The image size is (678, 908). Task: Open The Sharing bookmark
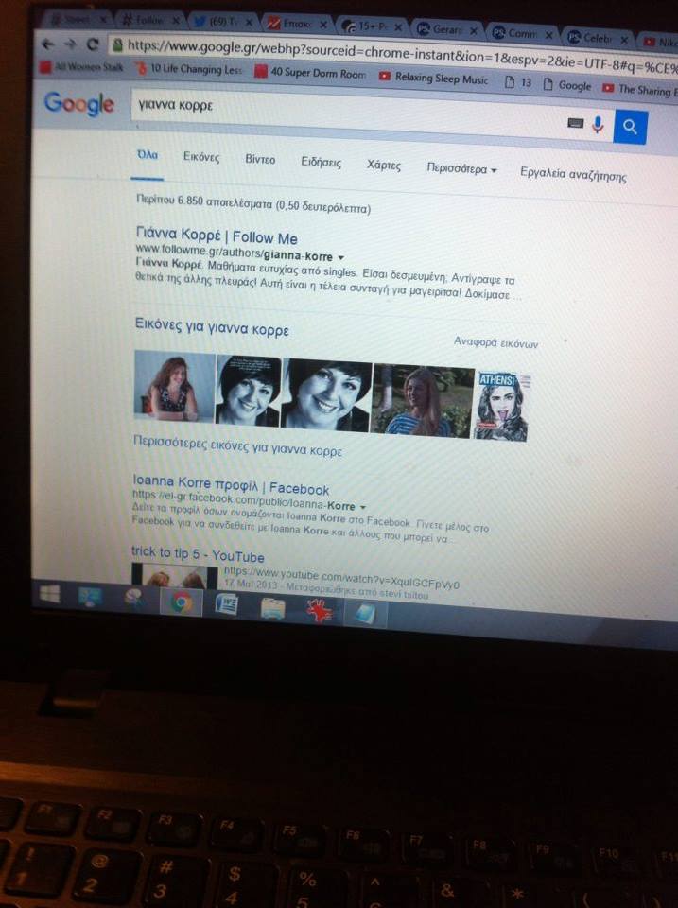pos(640,89)
